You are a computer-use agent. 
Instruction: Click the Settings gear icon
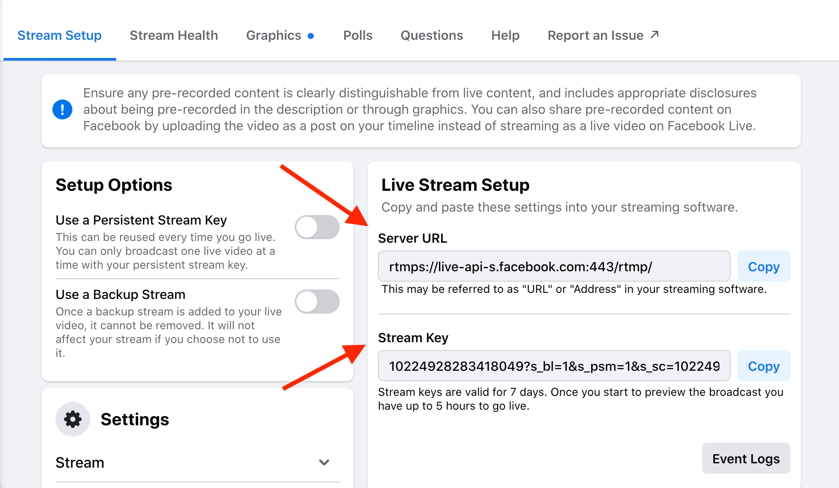click(72, 419)
